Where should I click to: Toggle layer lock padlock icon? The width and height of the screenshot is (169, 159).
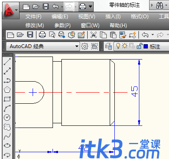point(139,46)
